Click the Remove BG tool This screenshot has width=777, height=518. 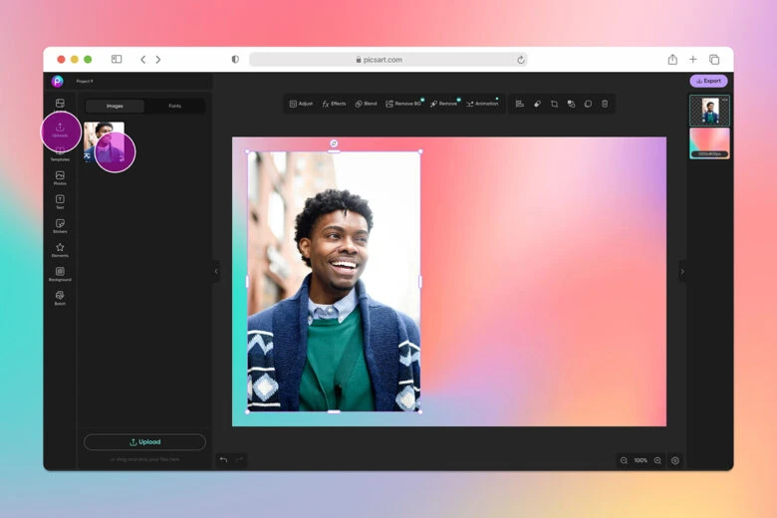tap(403, 104)
